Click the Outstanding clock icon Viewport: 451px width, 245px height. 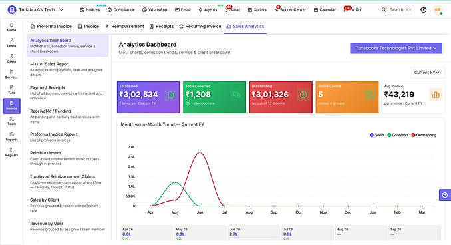click(303, 95)
